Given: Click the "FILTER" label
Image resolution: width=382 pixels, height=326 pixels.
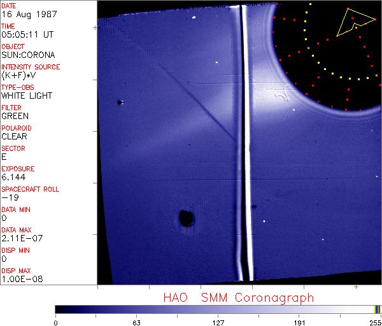Looking at the screenshot, I should (x=11, y=108).
